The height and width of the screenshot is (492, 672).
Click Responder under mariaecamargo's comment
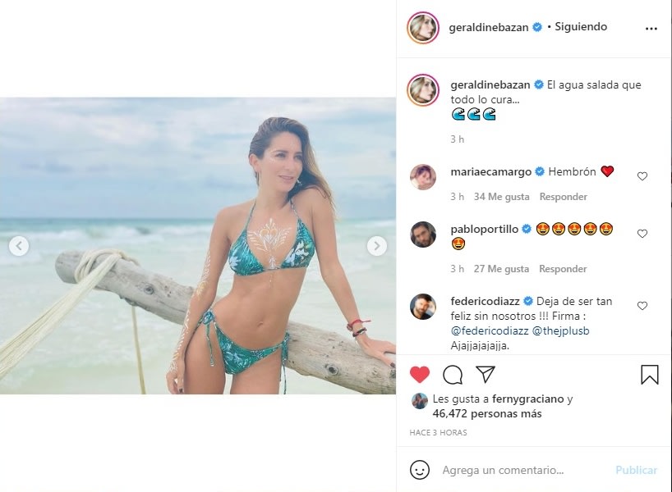[563, 197]
